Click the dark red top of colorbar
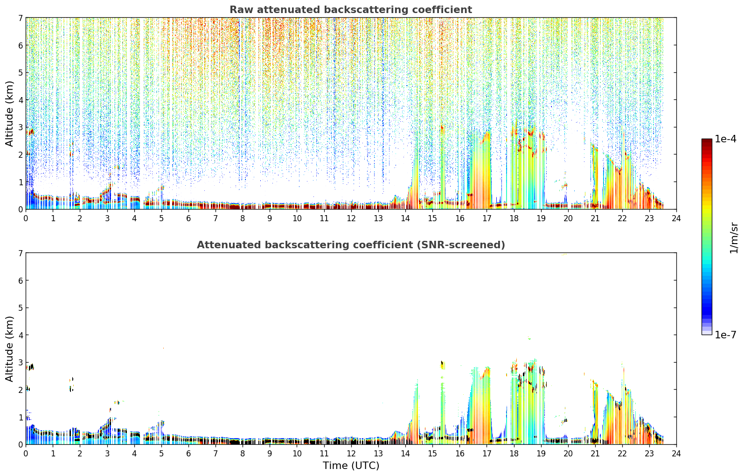Screen dimensions: 744x476 707,144
